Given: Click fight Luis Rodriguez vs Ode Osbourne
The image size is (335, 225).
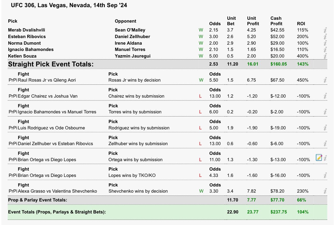Looking at the screenshot, I should (x=51, y=128).
